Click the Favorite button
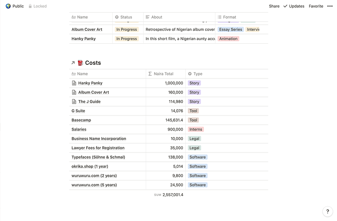 316,6
